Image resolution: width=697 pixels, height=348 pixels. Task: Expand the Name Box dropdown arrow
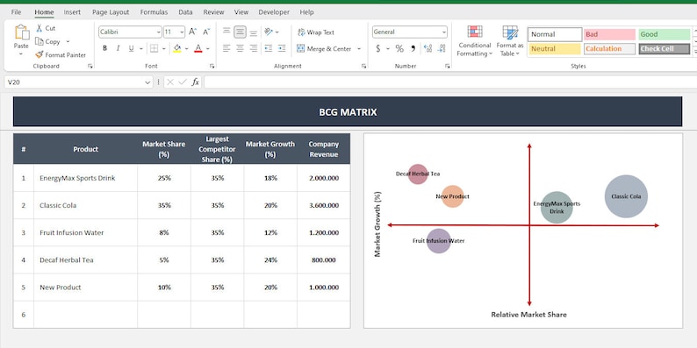click(147, 82)
